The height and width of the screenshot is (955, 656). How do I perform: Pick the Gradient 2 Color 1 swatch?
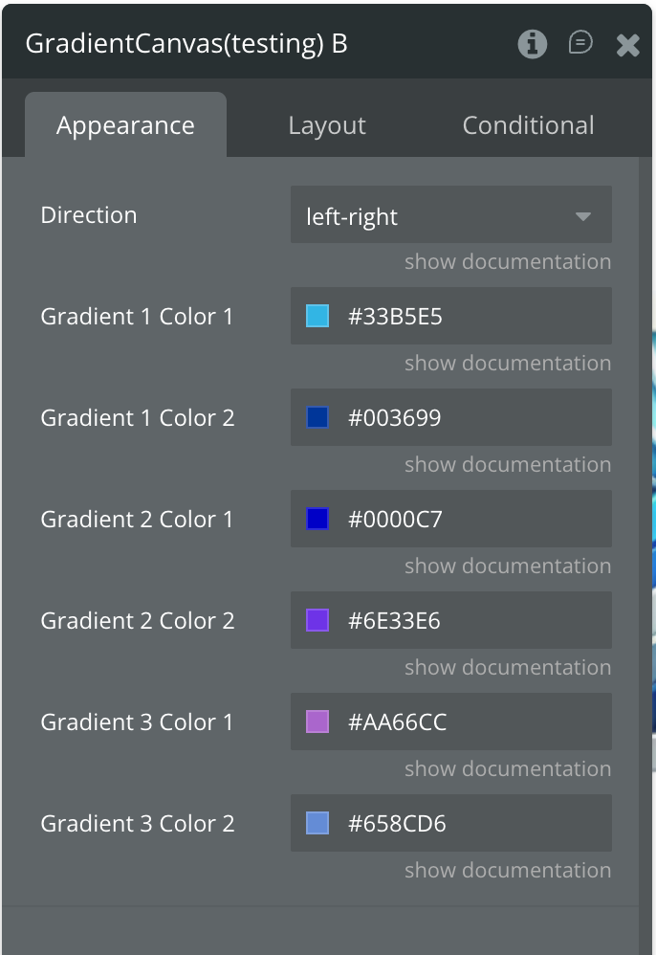coord(317,520)
